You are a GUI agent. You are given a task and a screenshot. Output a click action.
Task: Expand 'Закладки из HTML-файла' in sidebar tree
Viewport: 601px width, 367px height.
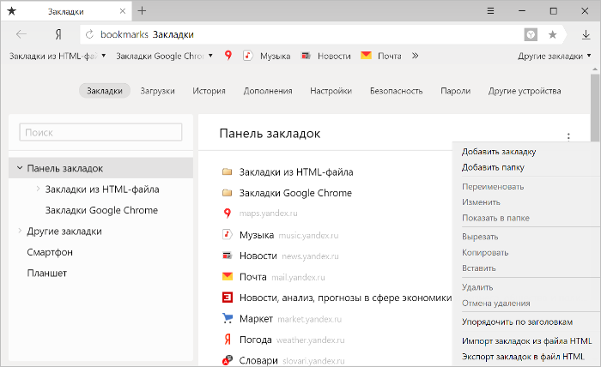click(38, 189)
